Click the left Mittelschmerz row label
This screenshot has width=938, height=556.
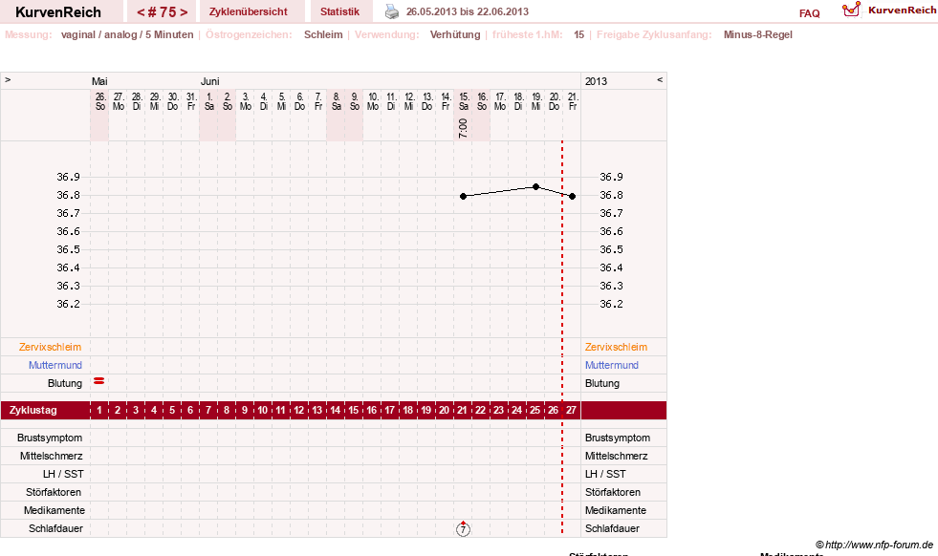(x=51, y=456)
